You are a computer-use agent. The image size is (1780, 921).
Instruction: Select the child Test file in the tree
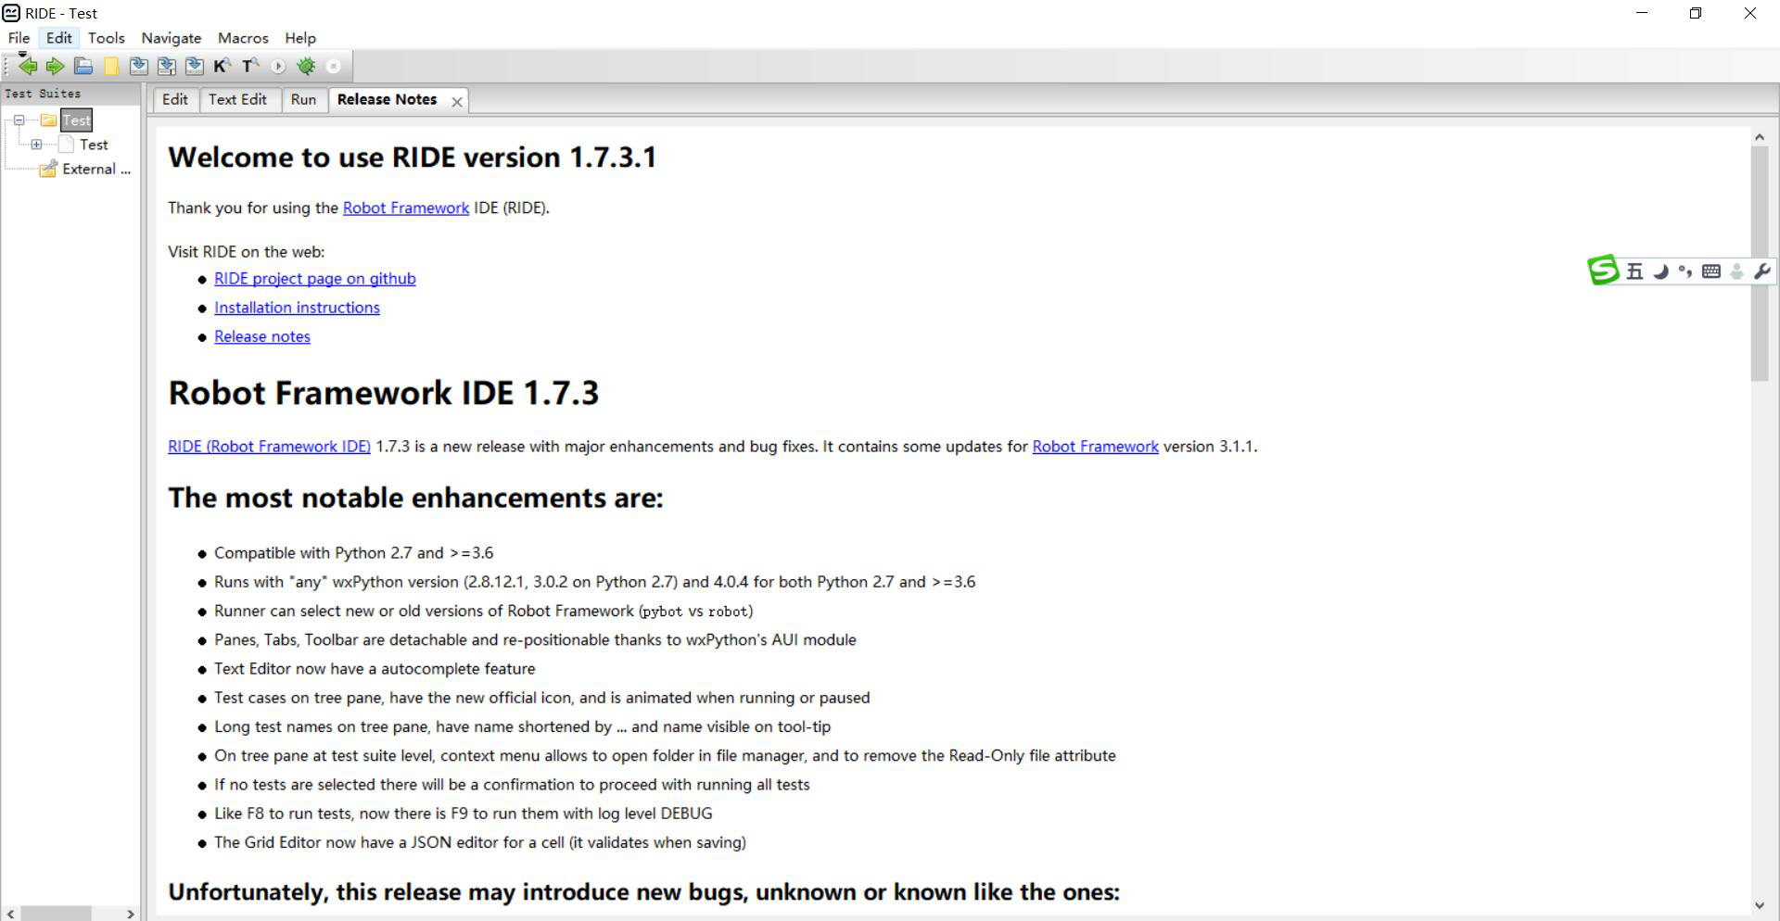(x=94, y=145)
